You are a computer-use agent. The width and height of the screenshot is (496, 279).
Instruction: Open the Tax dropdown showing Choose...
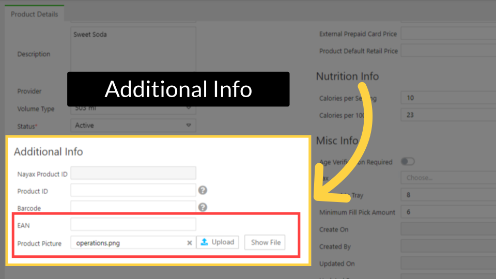[x=447, y=178]
